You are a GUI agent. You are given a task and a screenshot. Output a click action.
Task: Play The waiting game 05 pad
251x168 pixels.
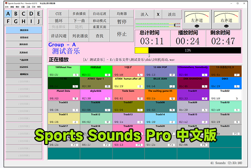[161, 95]
